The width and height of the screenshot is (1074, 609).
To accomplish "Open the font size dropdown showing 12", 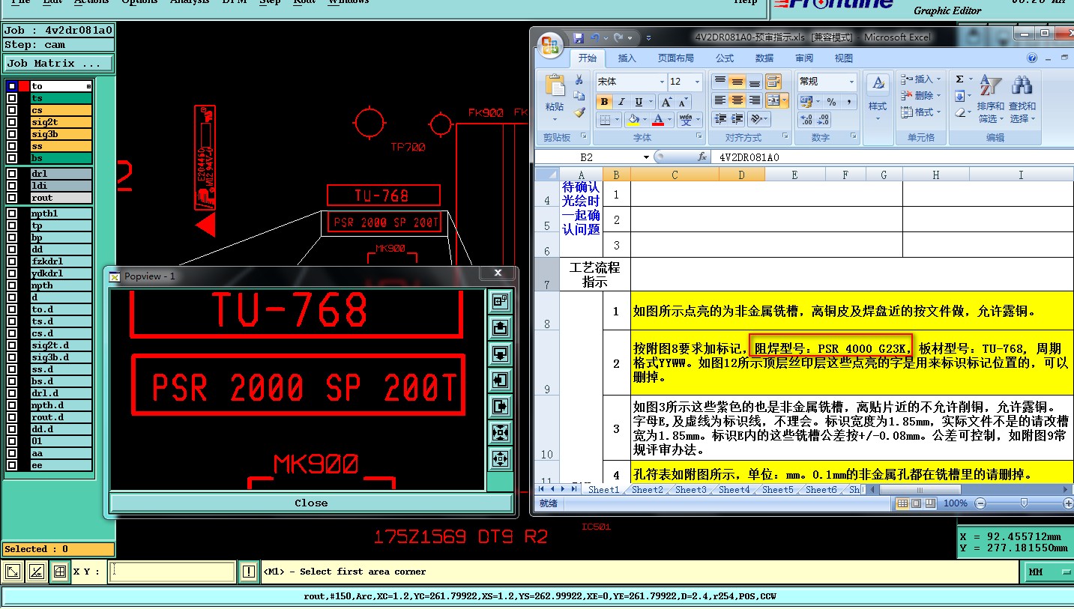I will [698, 82].
